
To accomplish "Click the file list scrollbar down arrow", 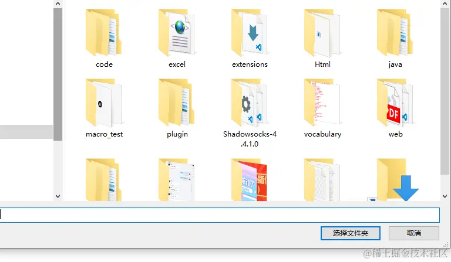I will 445,196.
